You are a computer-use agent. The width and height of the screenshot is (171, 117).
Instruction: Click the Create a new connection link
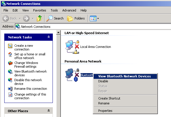[24, 47]
